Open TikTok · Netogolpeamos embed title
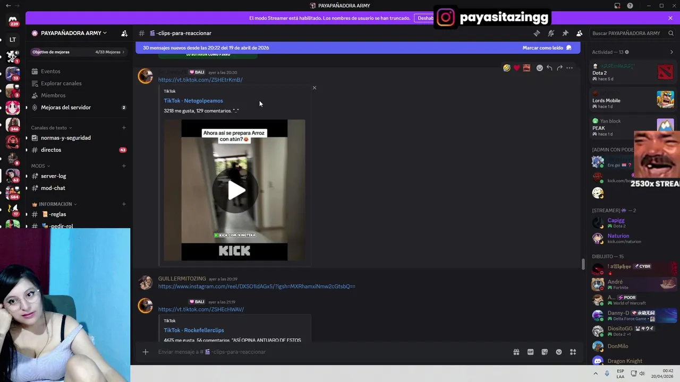Image resolution: width=680 pixels, height=382 pixels. 193,100
